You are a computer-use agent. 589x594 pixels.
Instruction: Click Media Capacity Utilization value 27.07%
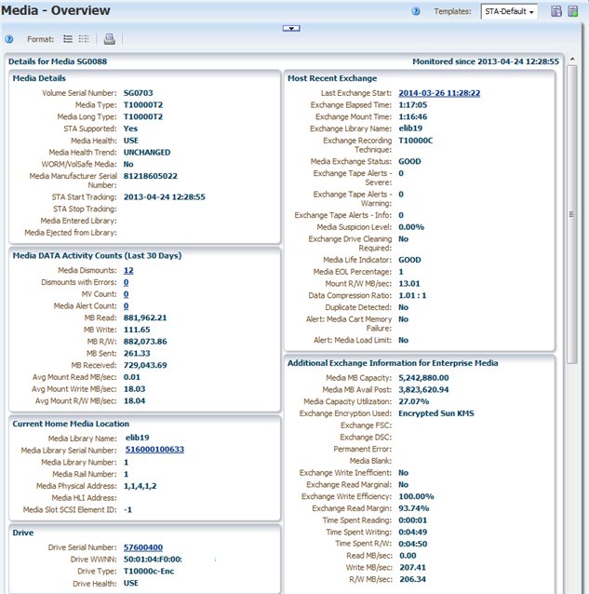click(x=414, y=401)
